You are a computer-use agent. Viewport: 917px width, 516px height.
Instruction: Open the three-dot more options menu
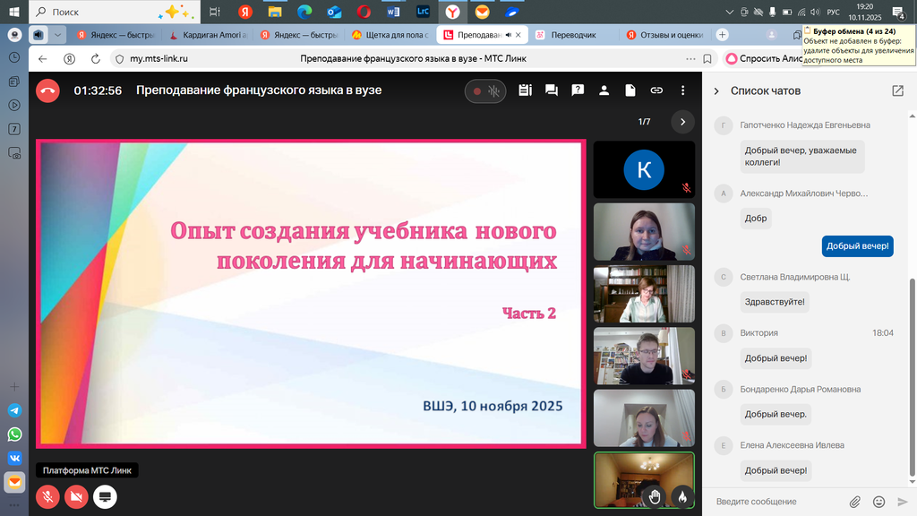point(683,90)
